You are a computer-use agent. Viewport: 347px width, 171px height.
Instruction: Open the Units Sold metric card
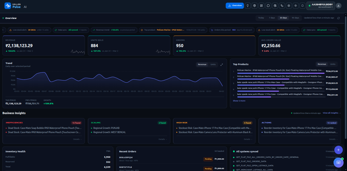[129, 46]
